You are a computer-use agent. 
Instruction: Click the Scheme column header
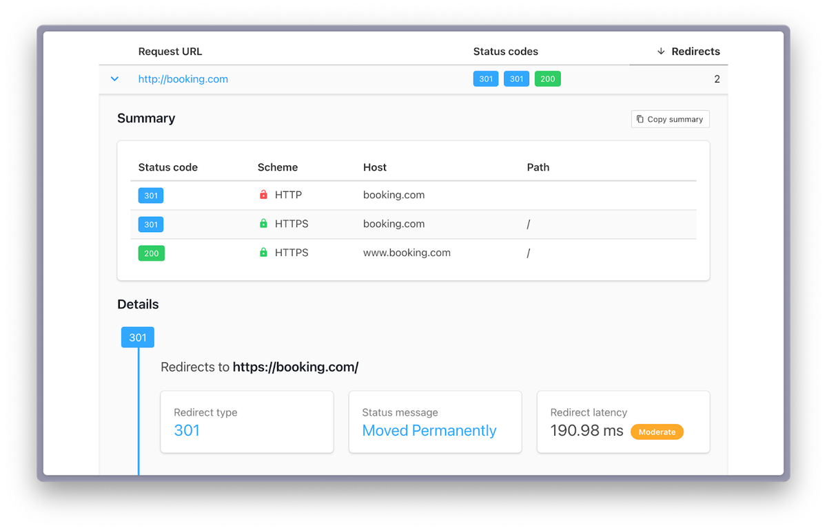tap(278, 167)
